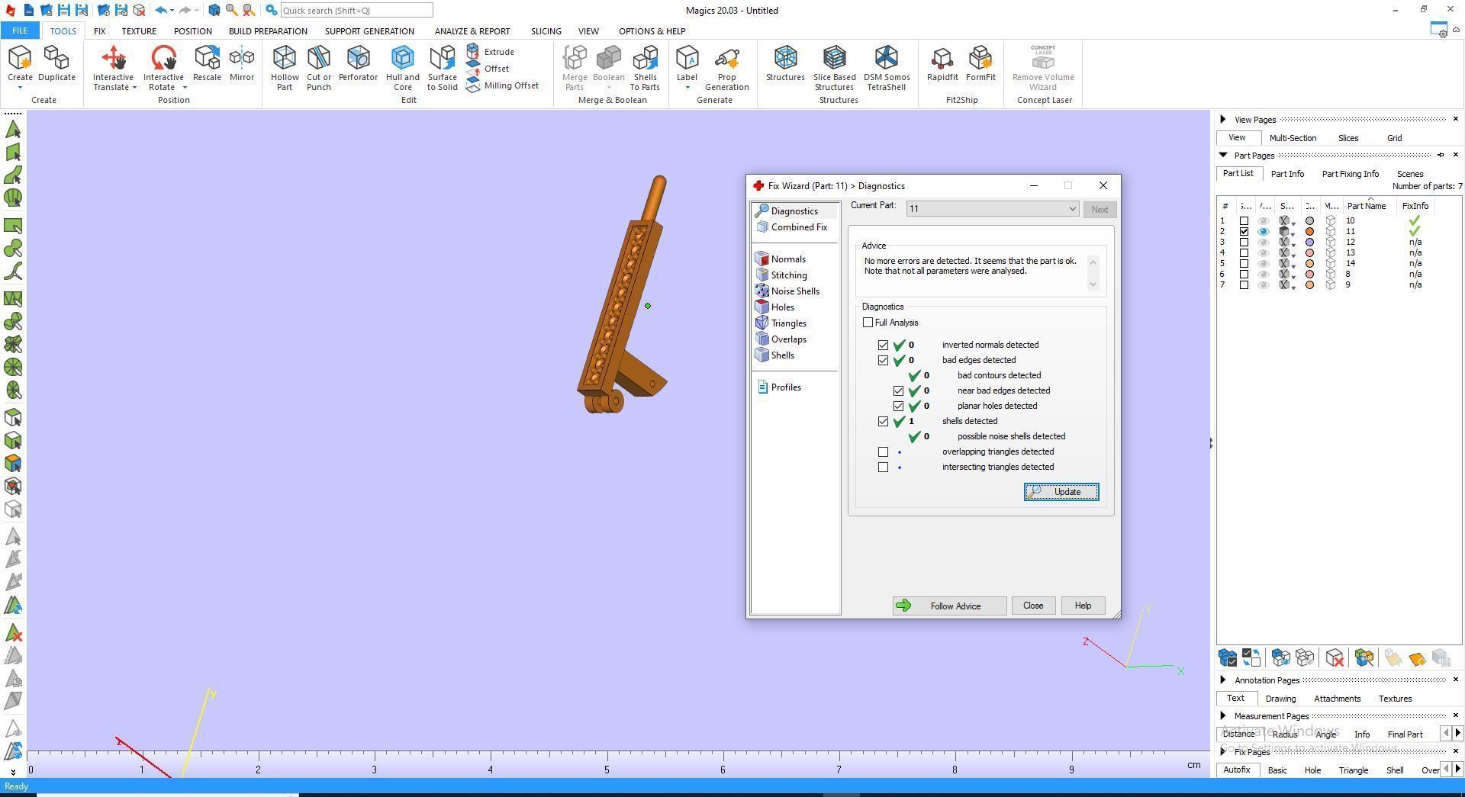Expand the Measurement Pages panel
This screenshot has width=1465, height=797.
point(1223,715)
